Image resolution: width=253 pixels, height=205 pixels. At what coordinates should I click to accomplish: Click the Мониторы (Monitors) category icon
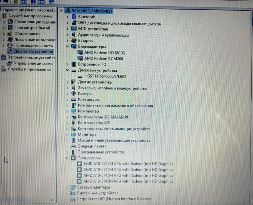click(73, 135)
